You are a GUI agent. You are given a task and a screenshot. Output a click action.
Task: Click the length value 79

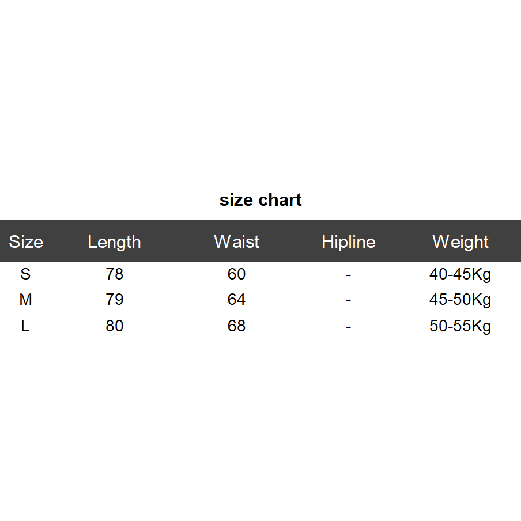pos(114,300)
